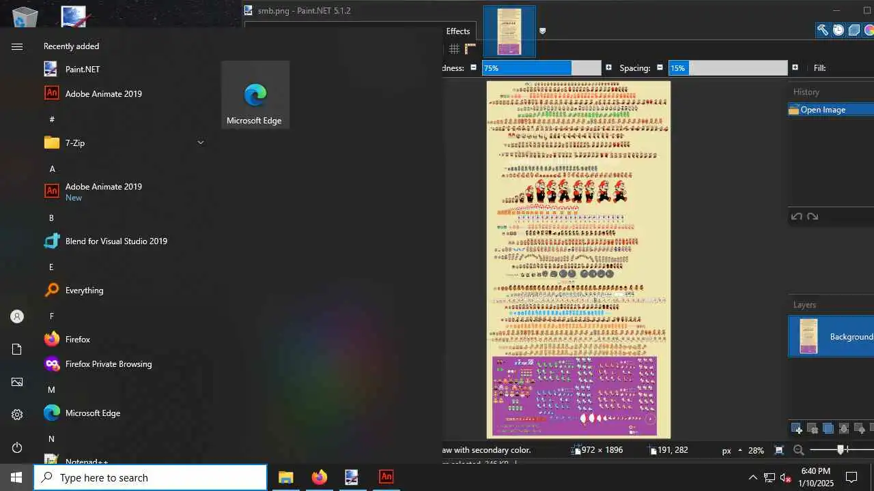Open Power options in Start sidebar

[17, 447]
